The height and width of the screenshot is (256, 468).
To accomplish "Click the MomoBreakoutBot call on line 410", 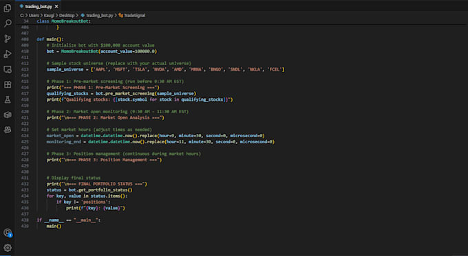I will pos(79,51).
